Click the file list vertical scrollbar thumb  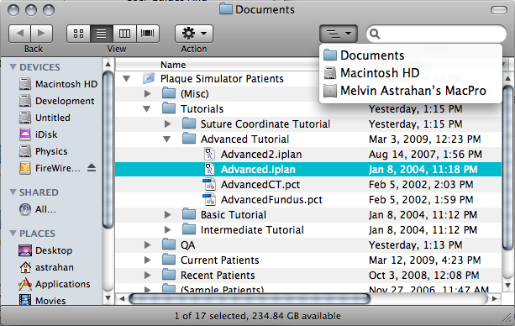[507, 167]
